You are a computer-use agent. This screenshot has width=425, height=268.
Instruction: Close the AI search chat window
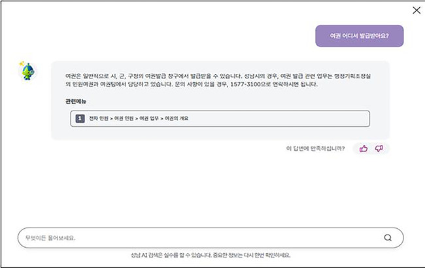click(x=416, y=10)
